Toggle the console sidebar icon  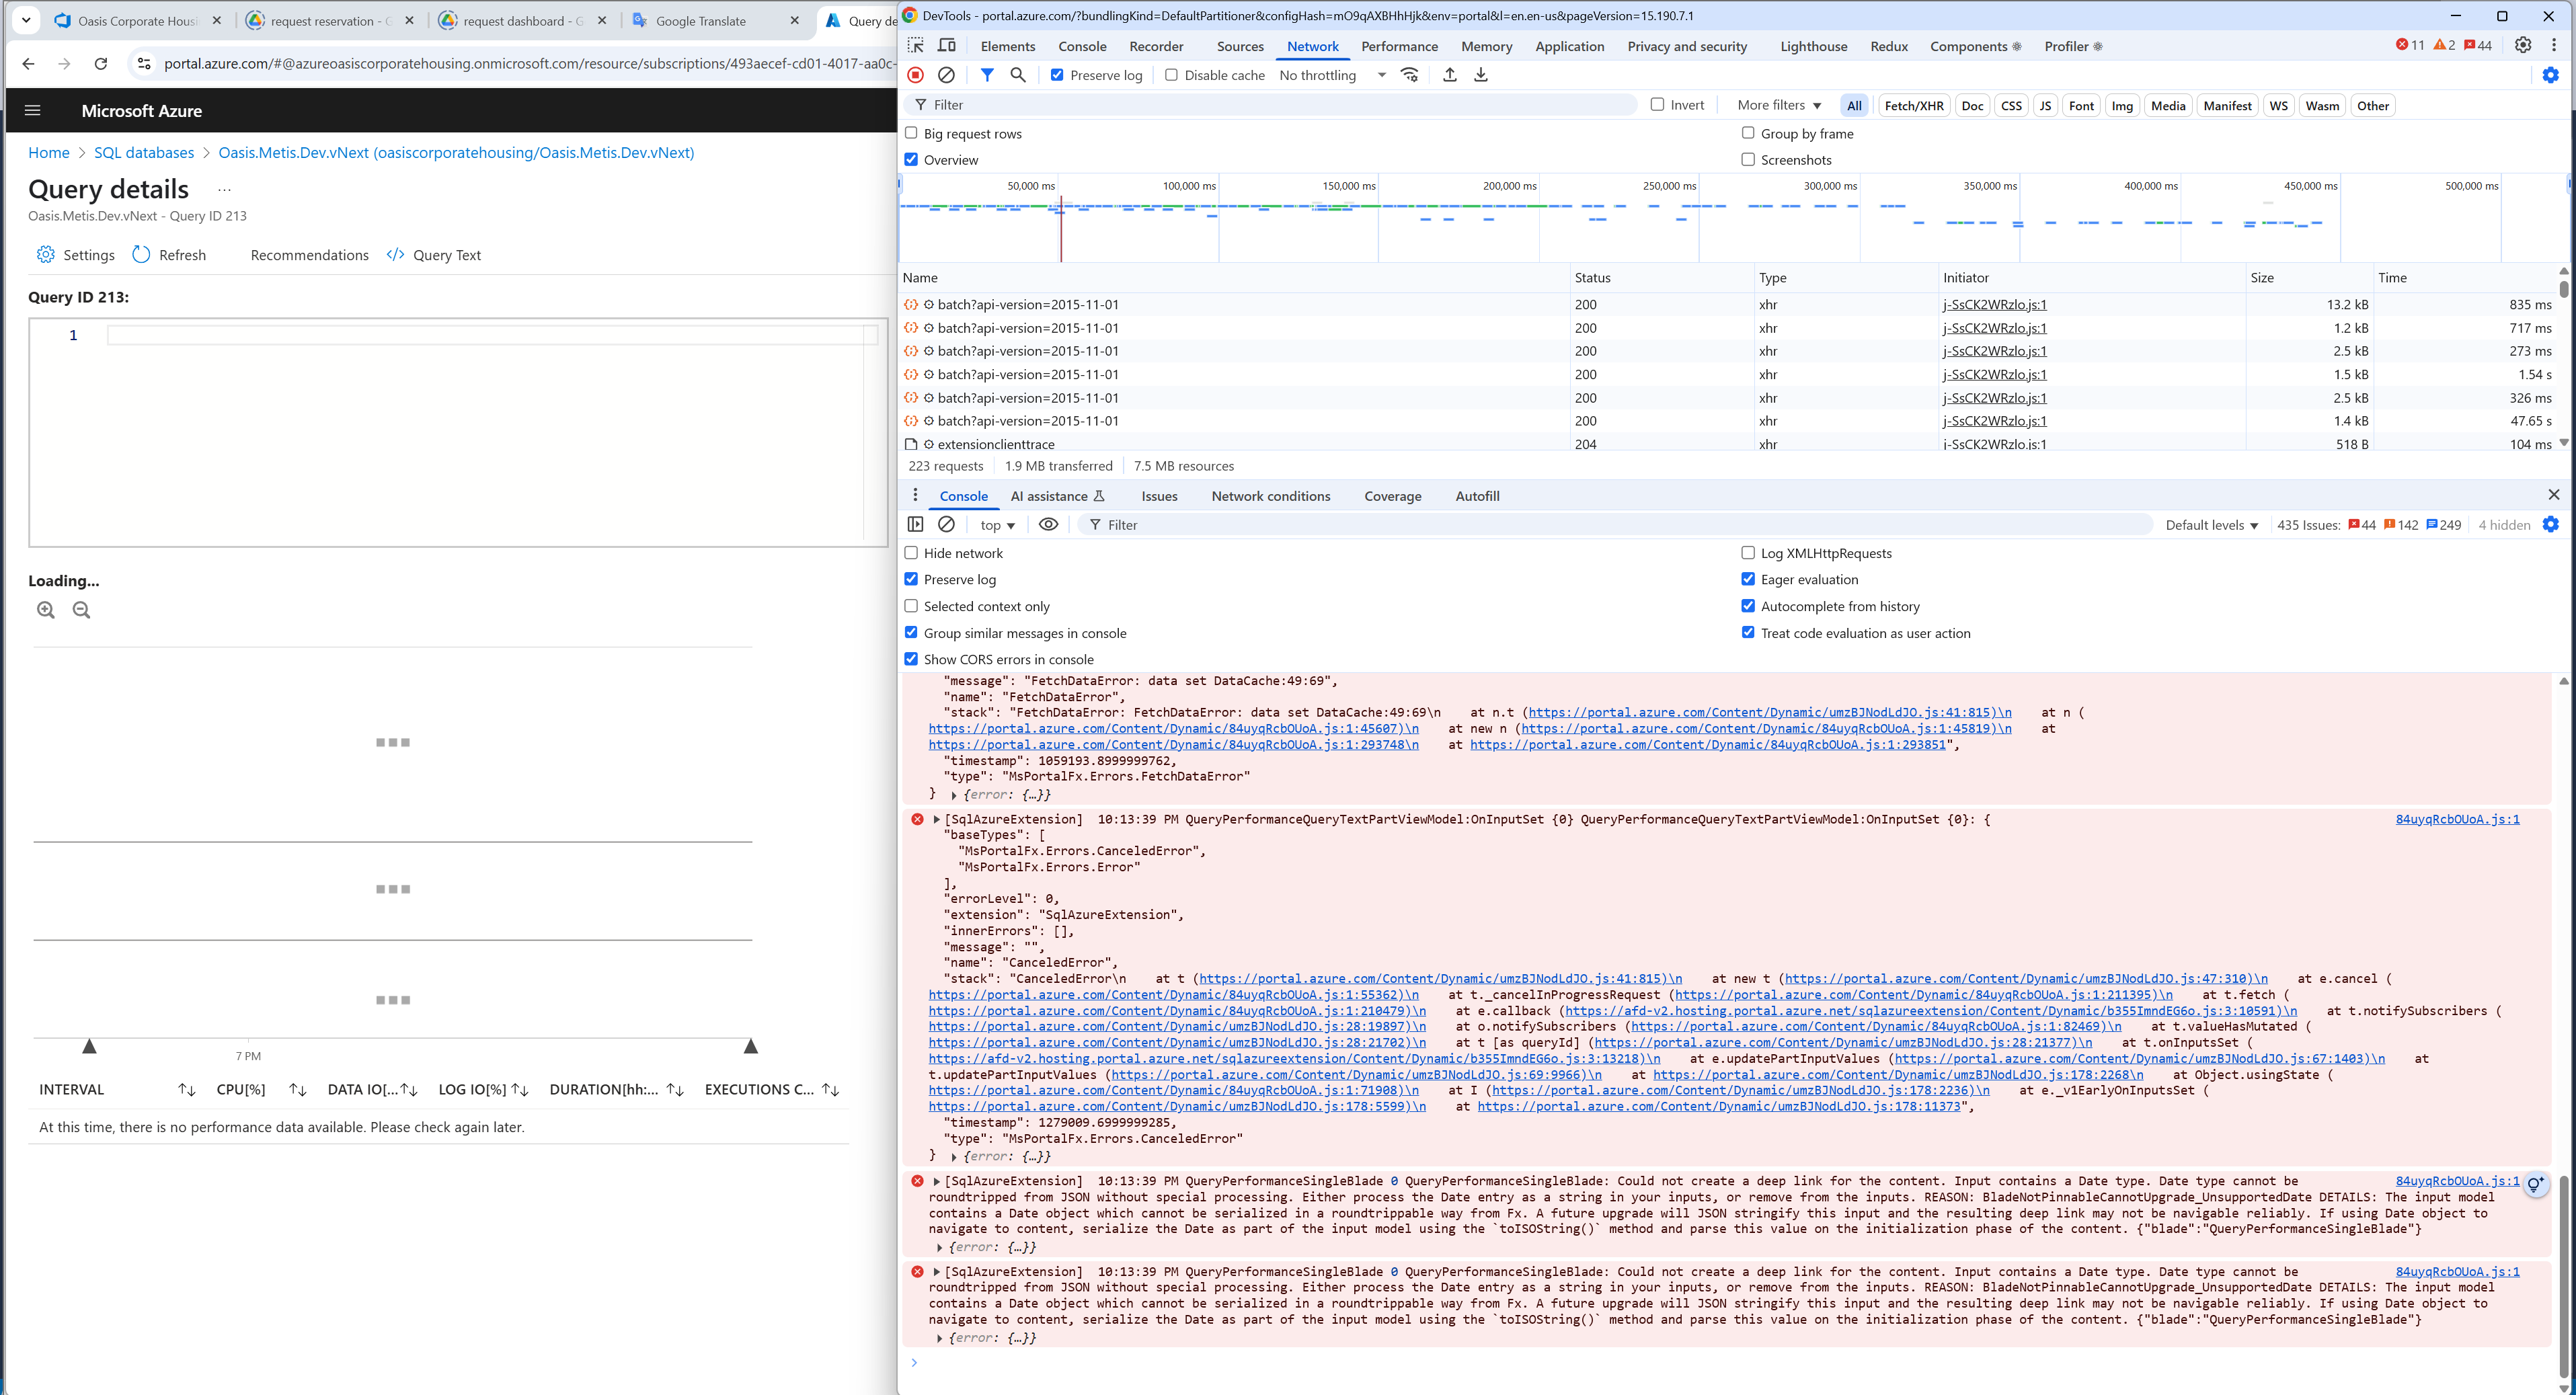(x=915, y=525)
